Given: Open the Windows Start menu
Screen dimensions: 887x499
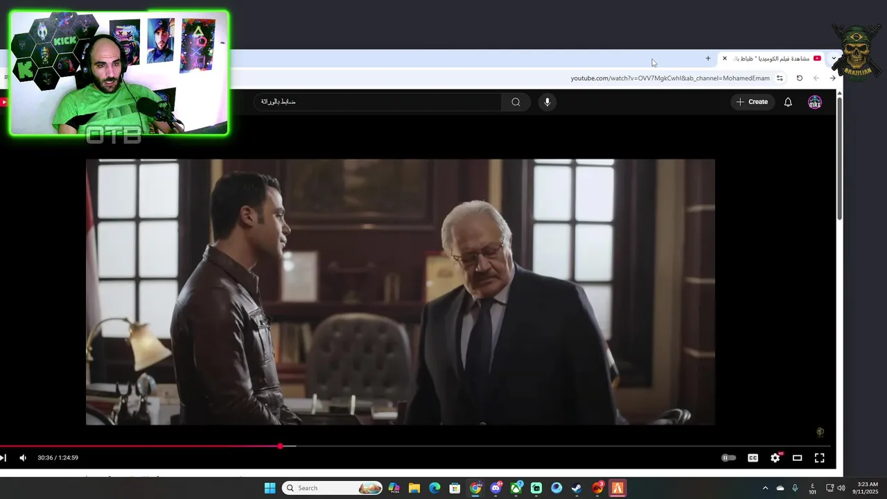Looking at the screenshot, I should (270, 488).
